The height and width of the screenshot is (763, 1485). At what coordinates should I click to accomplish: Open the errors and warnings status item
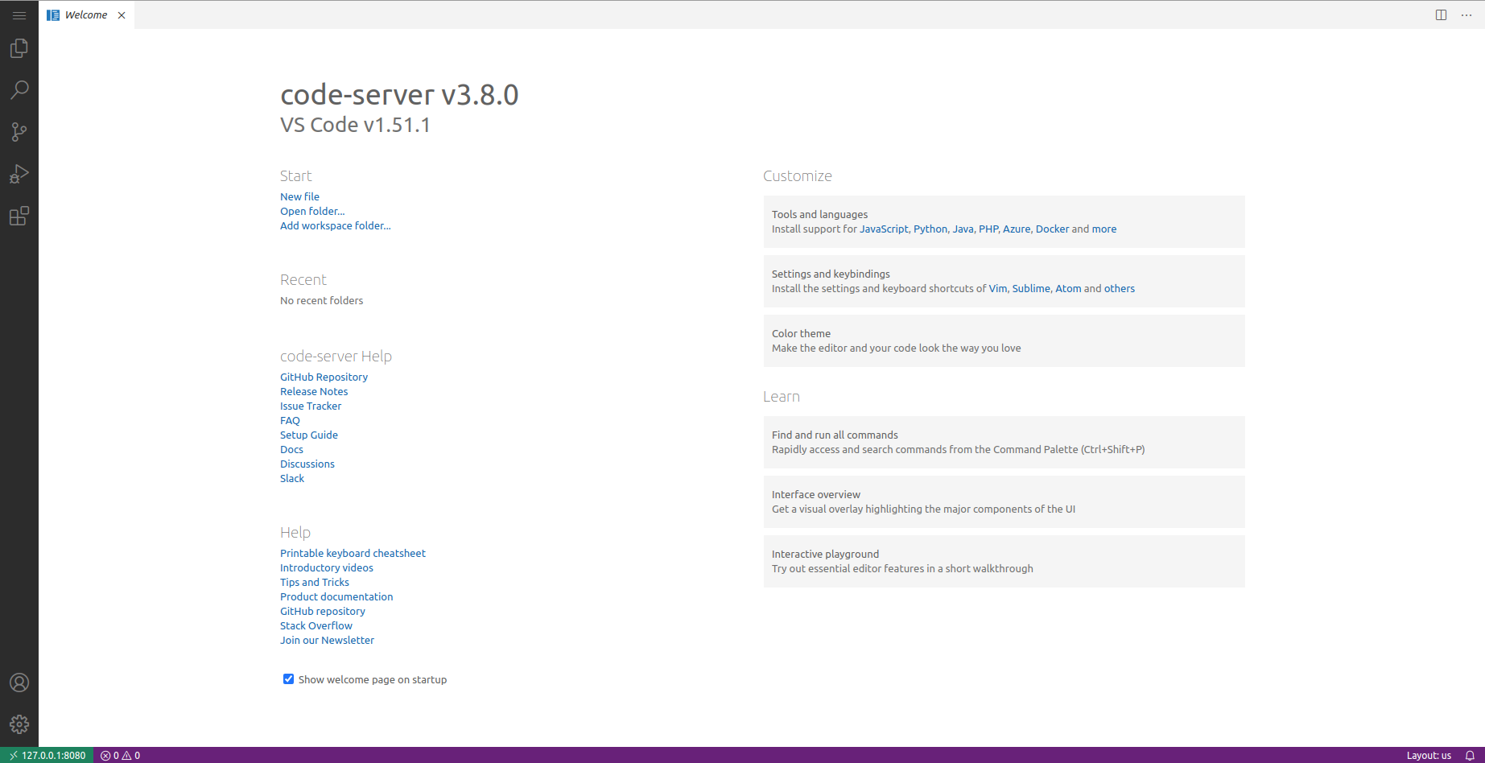(120, 755)
